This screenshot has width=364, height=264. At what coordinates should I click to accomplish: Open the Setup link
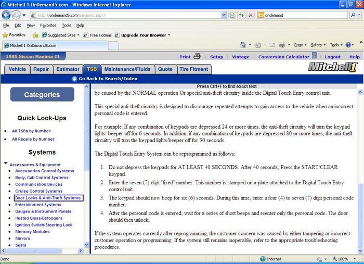click(x=216, y=57)
